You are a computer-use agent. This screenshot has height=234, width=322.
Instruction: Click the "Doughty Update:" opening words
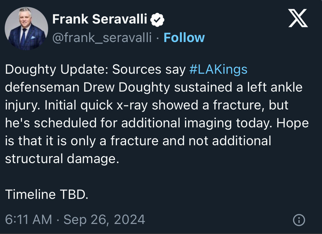pyautogui.click(x=57, y=69)
